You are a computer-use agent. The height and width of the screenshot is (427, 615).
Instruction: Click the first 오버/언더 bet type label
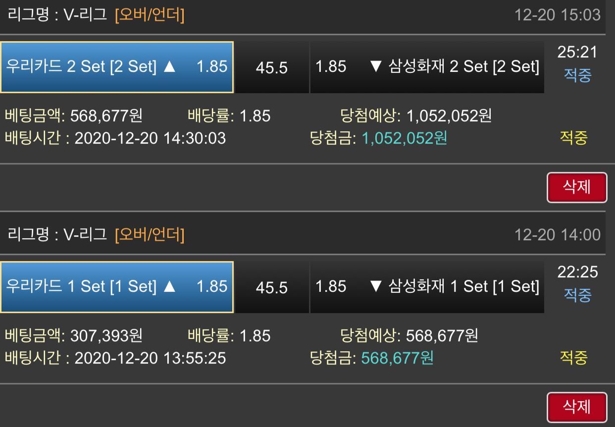pos(150,15)
